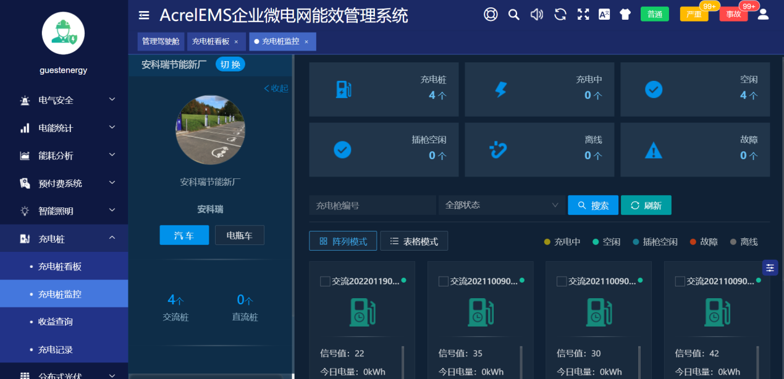The image size is (784, 379).
Task: Open the search magnifier icon in header
Action: pos(513,15)
